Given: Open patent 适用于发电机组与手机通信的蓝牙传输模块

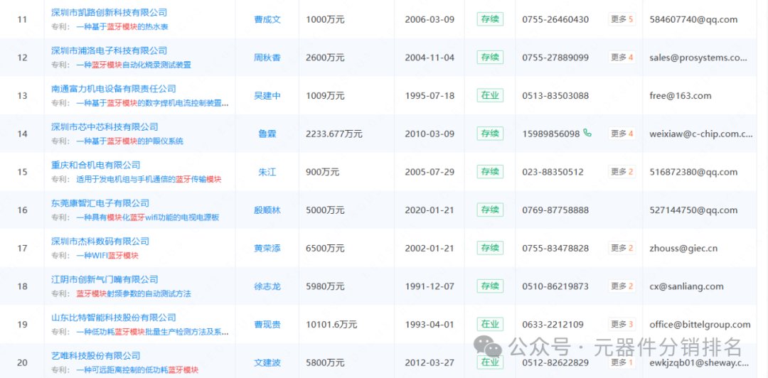Looking at the screenshot, I should coord(149,180).
